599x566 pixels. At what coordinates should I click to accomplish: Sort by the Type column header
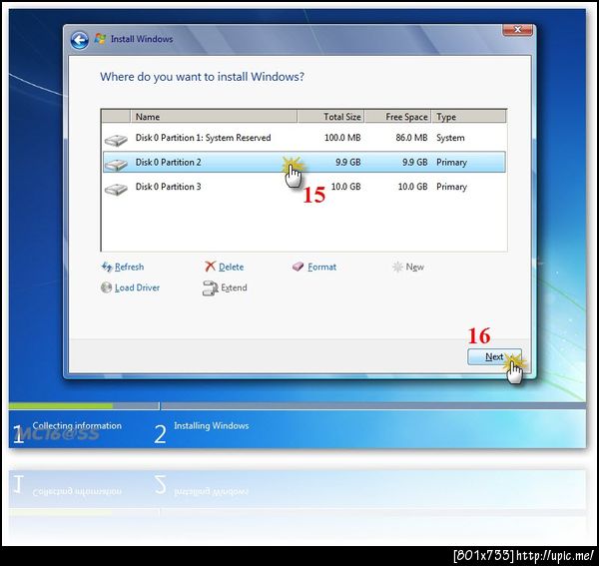[x=469, y=117]
